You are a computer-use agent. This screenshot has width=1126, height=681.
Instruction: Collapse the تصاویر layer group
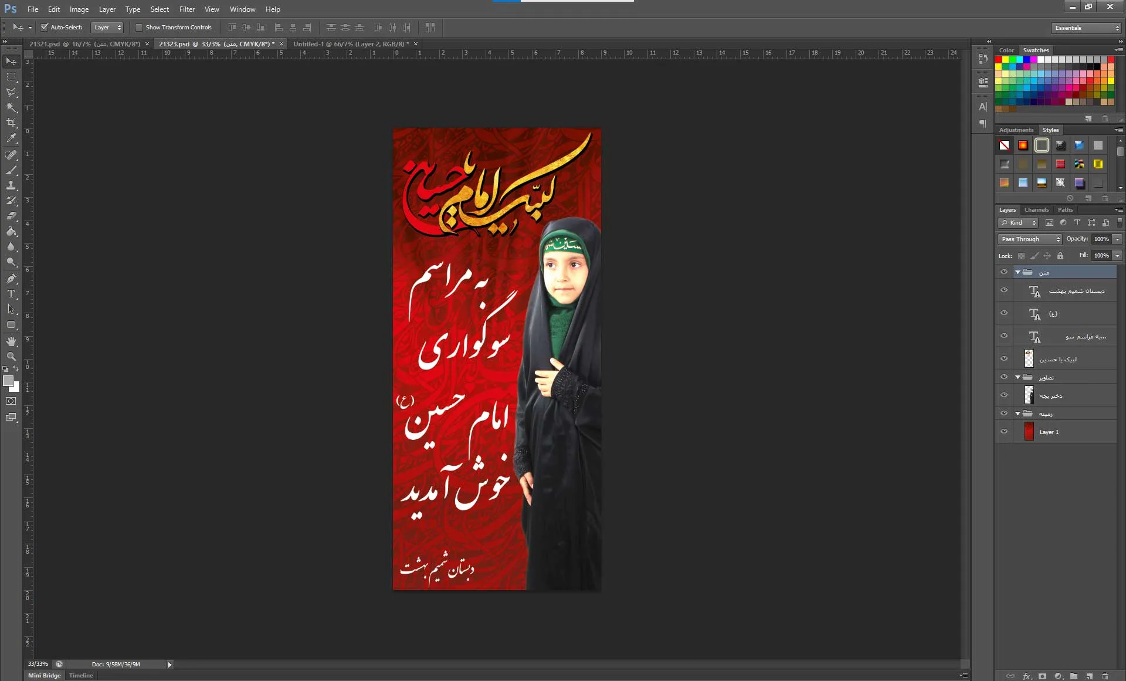(x=1018, y=377)
